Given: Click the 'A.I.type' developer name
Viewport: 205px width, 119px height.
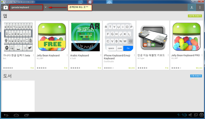Looking at the screenshot, I should pyautogui.click(x=141, y=58).
